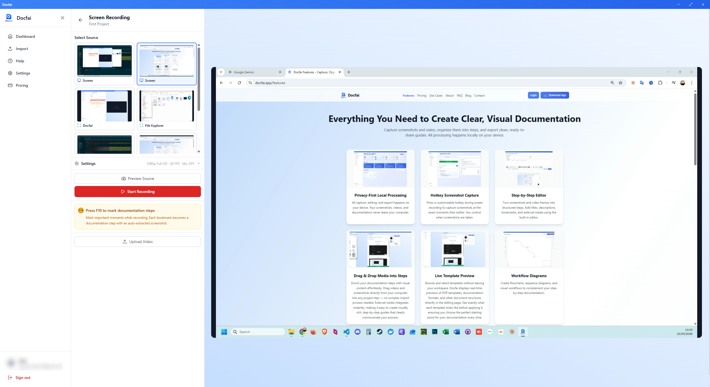The width and height of the screenshot is (710, 387).
Task: Open Photoshop from the previewed taskbar
Action: (x=435, y=332)
